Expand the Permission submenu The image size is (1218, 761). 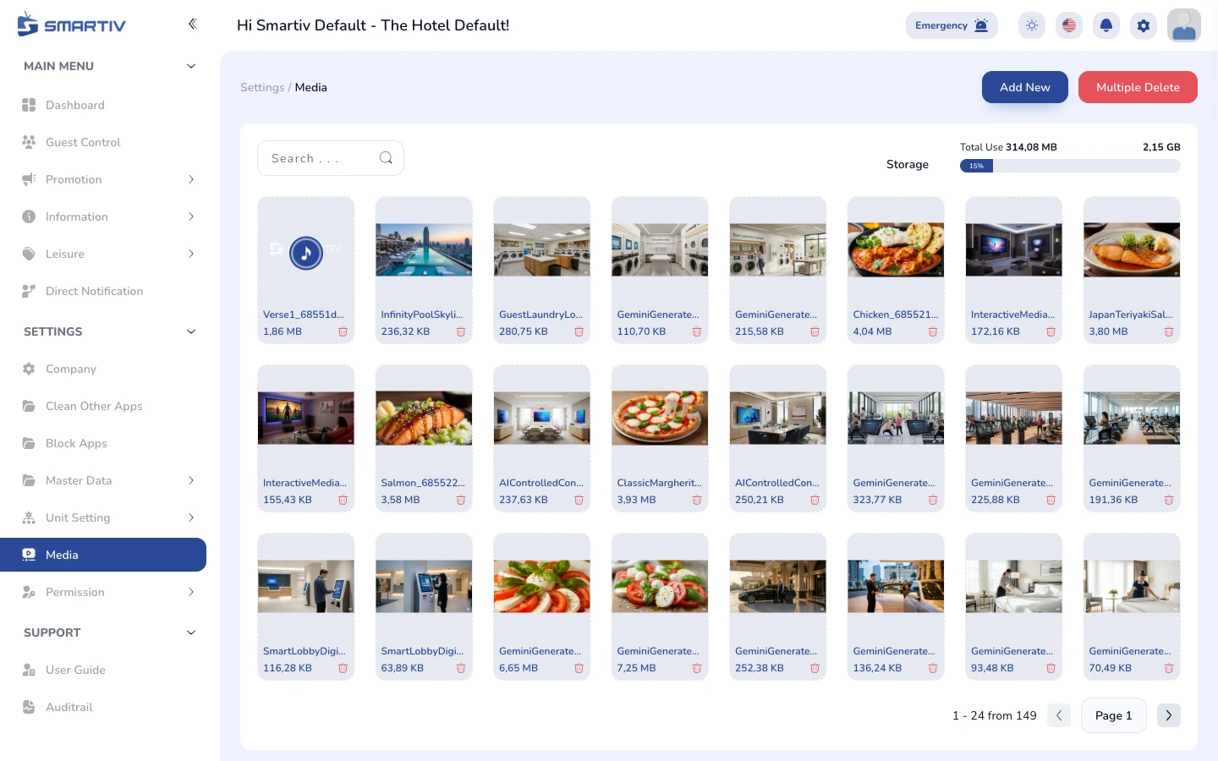click(x=191, y=592)
